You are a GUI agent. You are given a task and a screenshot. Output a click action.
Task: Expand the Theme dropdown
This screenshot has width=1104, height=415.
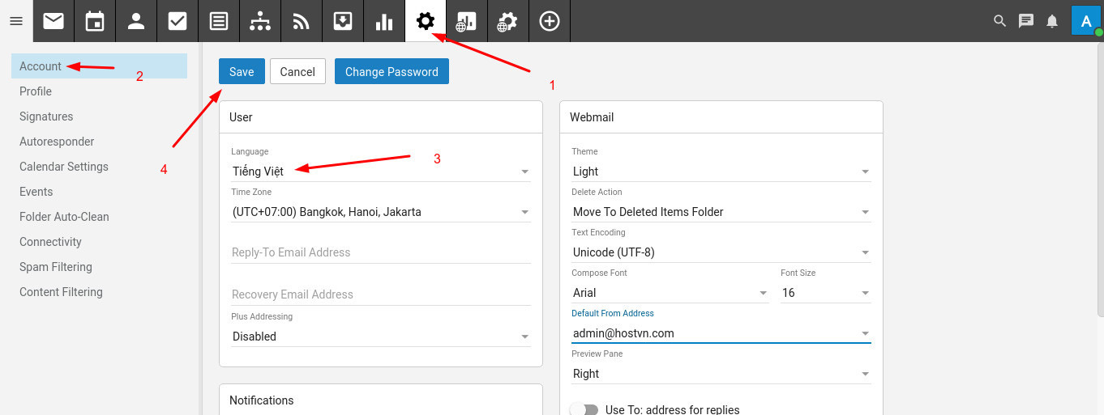click(721, 172)
